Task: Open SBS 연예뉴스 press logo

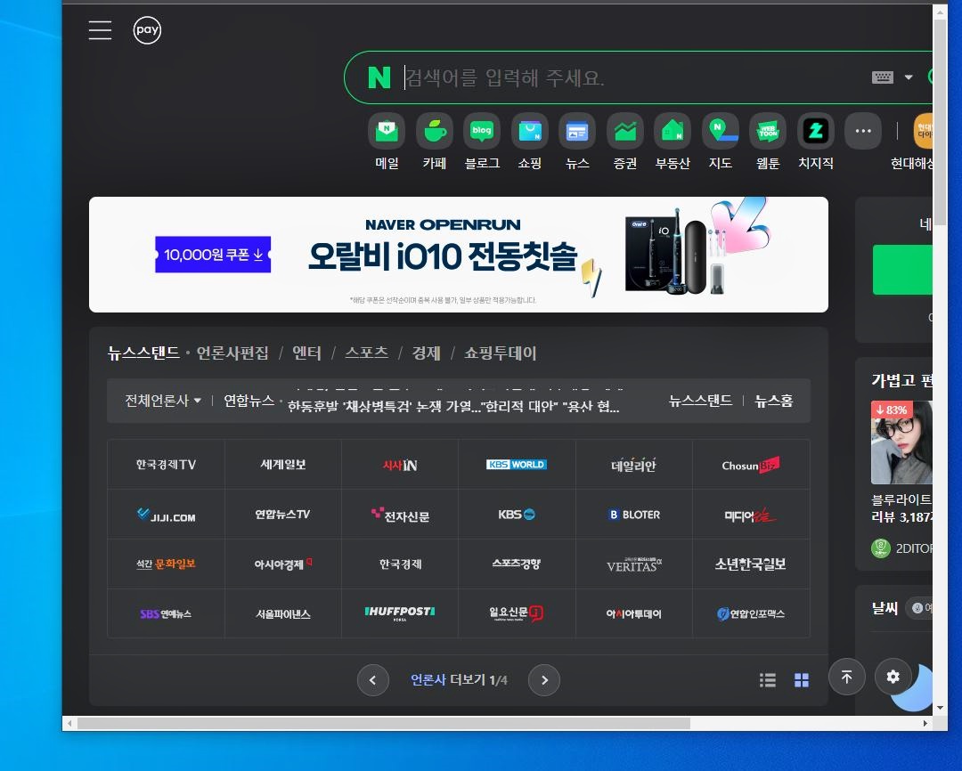Action: pos(166,613)
